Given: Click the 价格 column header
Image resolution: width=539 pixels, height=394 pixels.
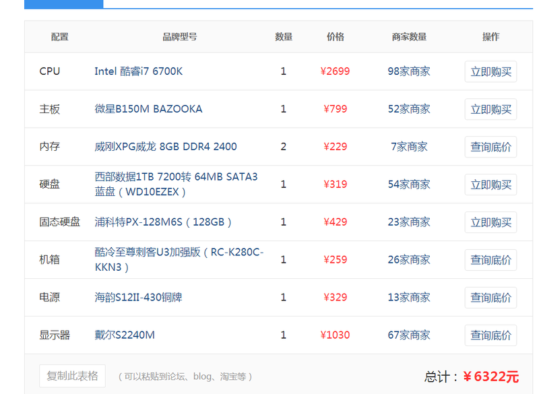Looking at the screenshot, I should 335,37.
